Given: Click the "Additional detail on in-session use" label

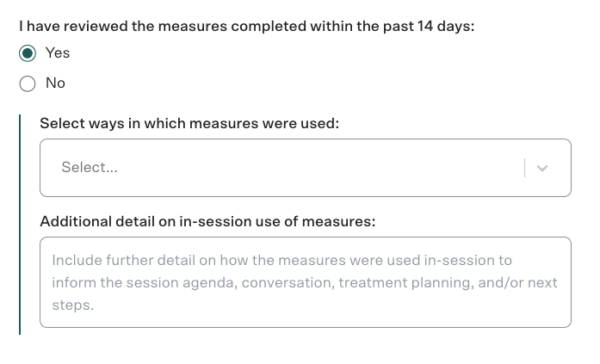Looking at the screenshot, I should click(207, 222).
